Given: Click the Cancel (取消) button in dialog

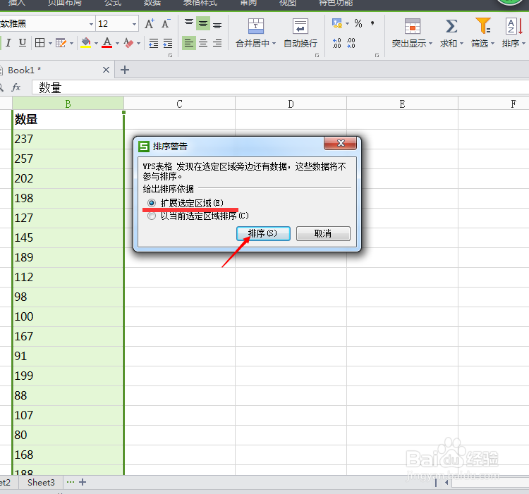Looking at the screenshot, I should pos(323,233).
